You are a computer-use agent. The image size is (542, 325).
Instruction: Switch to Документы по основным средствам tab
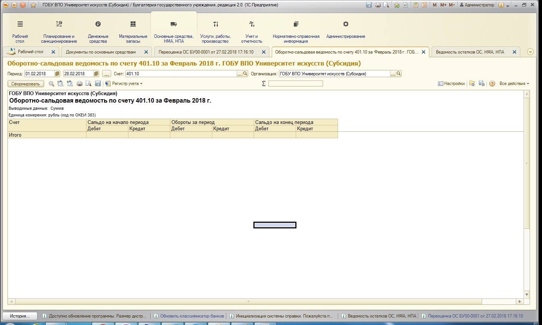click(x=101, y=52)
